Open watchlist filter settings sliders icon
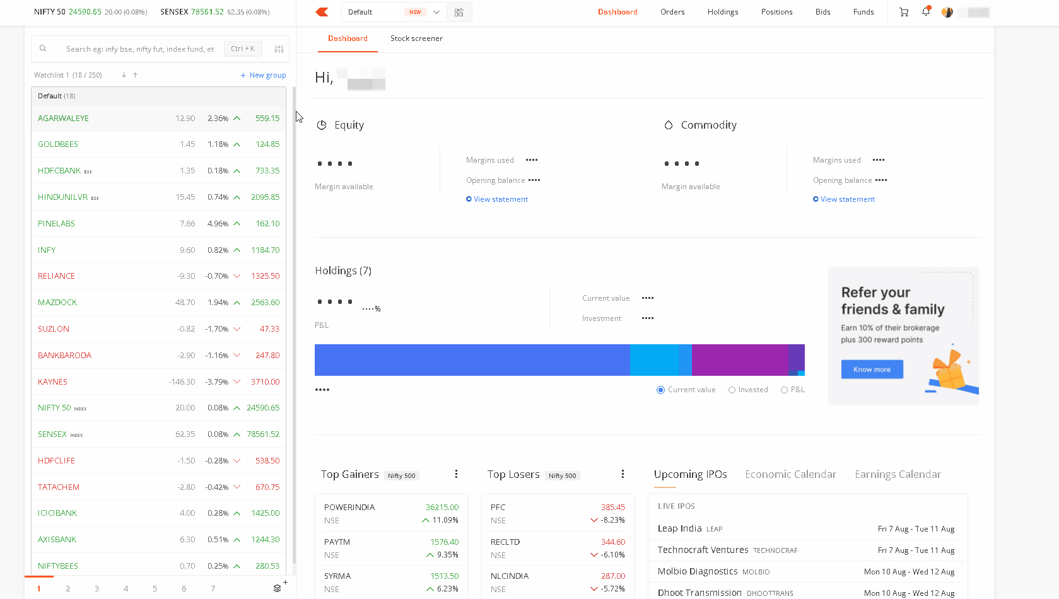The width and height of the screenshot is (1059, 599). click(279, 49)
